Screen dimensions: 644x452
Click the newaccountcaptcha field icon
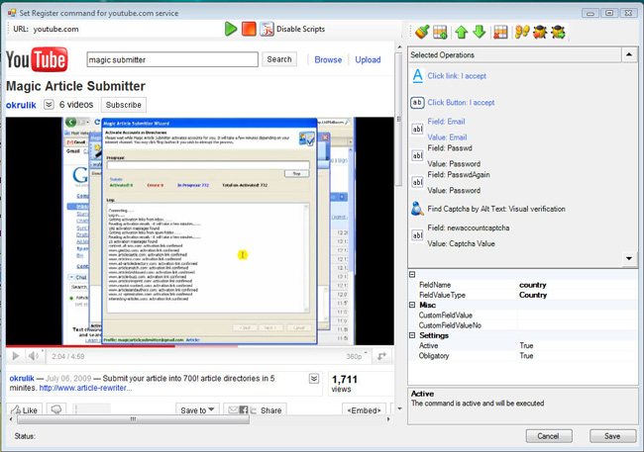[x=417, y=235]
